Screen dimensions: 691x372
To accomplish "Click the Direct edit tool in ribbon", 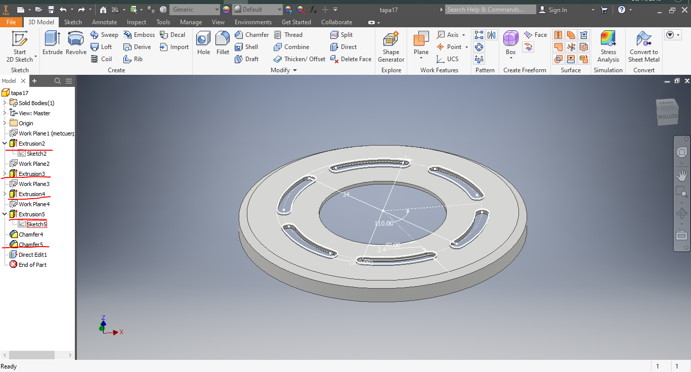I will 343,47.
